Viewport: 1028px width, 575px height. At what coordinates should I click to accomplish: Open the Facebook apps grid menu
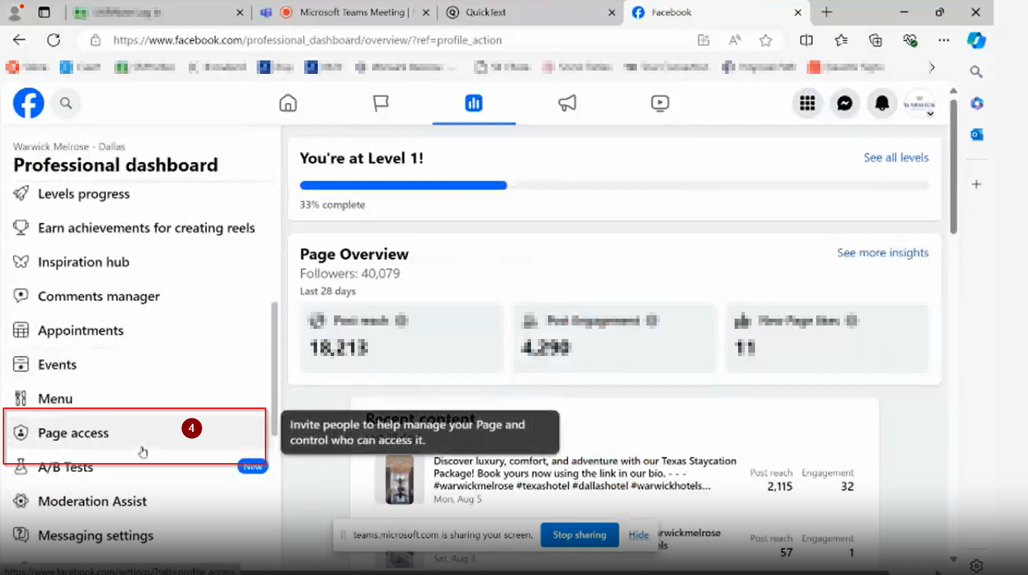[807, 103]
